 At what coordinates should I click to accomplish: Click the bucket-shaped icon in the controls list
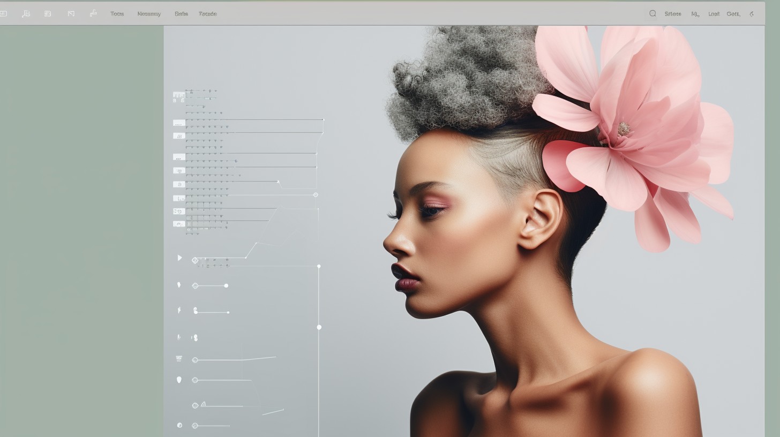click(x=179, y=358)
